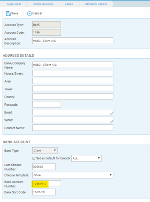Focus the Bank/Company Name field
The height and width of the screenshot is (202, 150).
pos(73,65)
